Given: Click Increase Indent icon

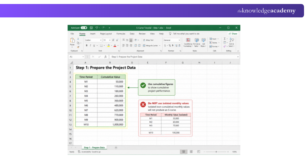Looking at the screenshot, I should (x=139, y=45).
